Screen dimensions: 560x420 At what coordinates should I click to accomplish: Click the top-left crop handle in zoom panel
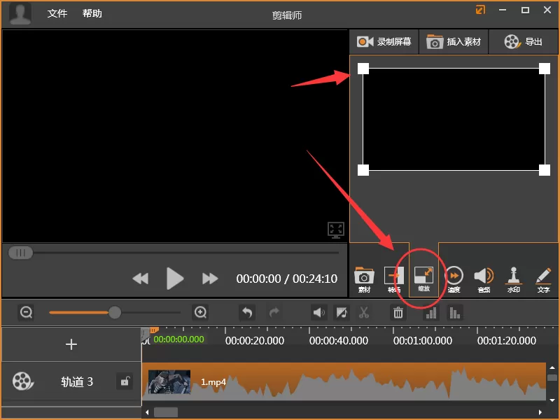tap(363, 69)
